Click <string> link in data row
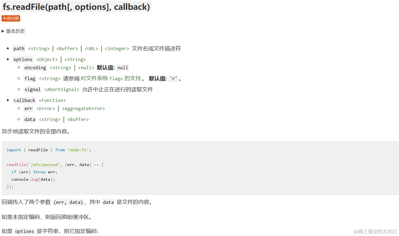399x236 pixels. [x=50, y=119]
